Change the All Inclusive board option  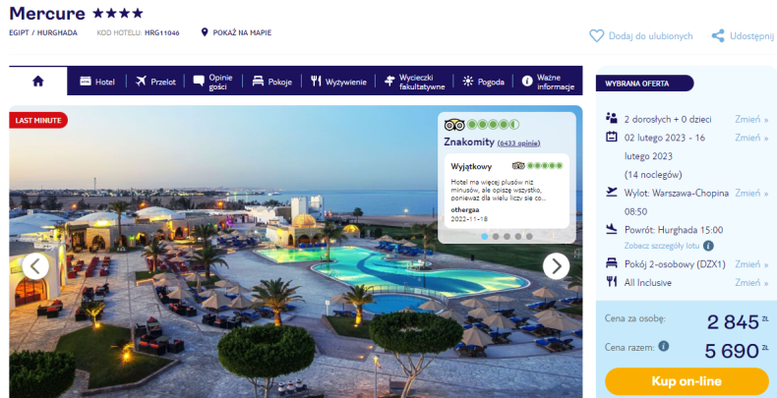click(751, 283)
